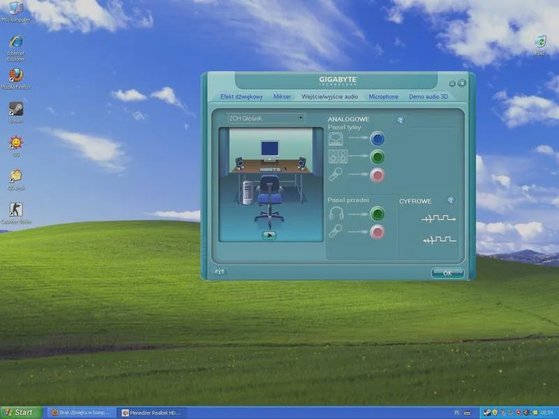This screenshot has width=559, height=419.
Task: Click the left speaker in the room preview
Action: coord(239,163)
